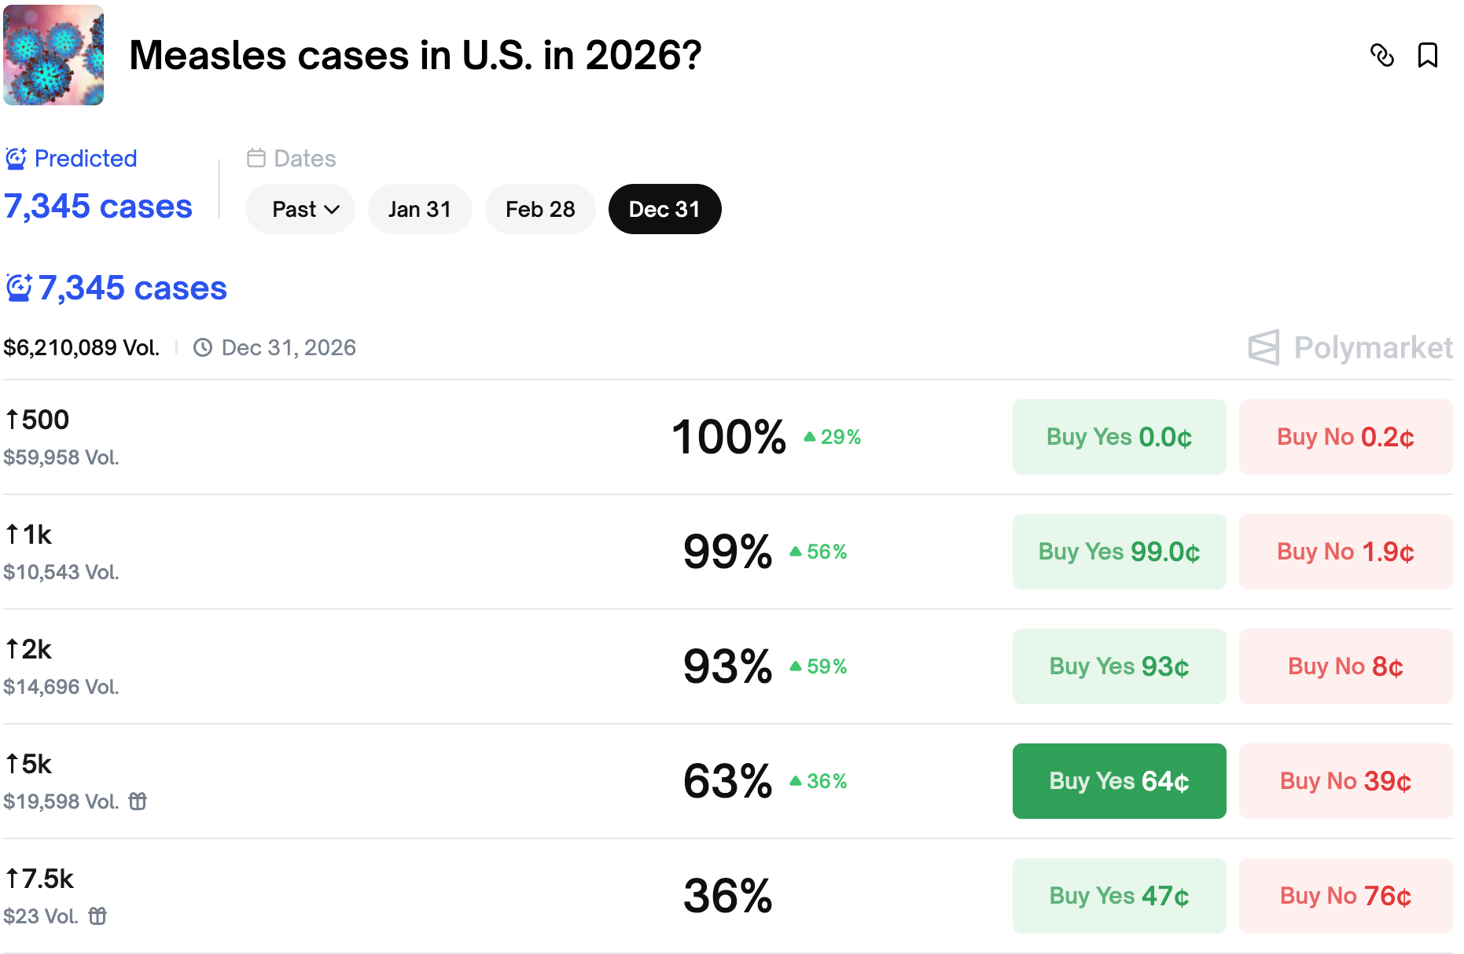The height and width of the screenshot is (954, 1464).
Task: Buy No at 39¢ for 5k outcome
Action: tap(1345, 781)
